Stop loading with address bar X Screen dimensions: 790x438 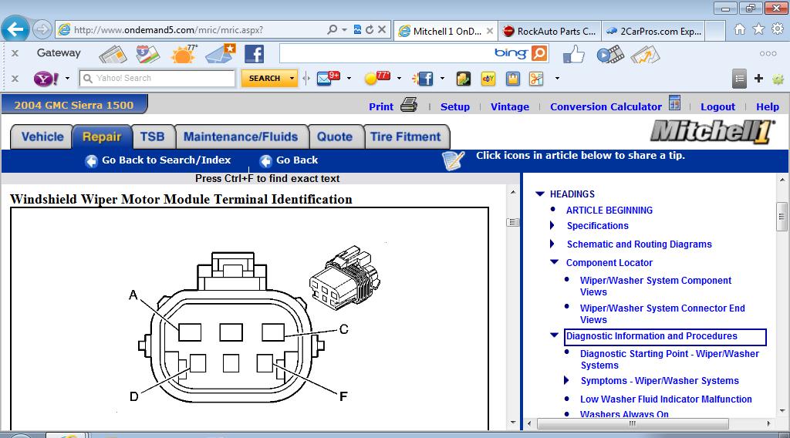(x=382, y=30)
